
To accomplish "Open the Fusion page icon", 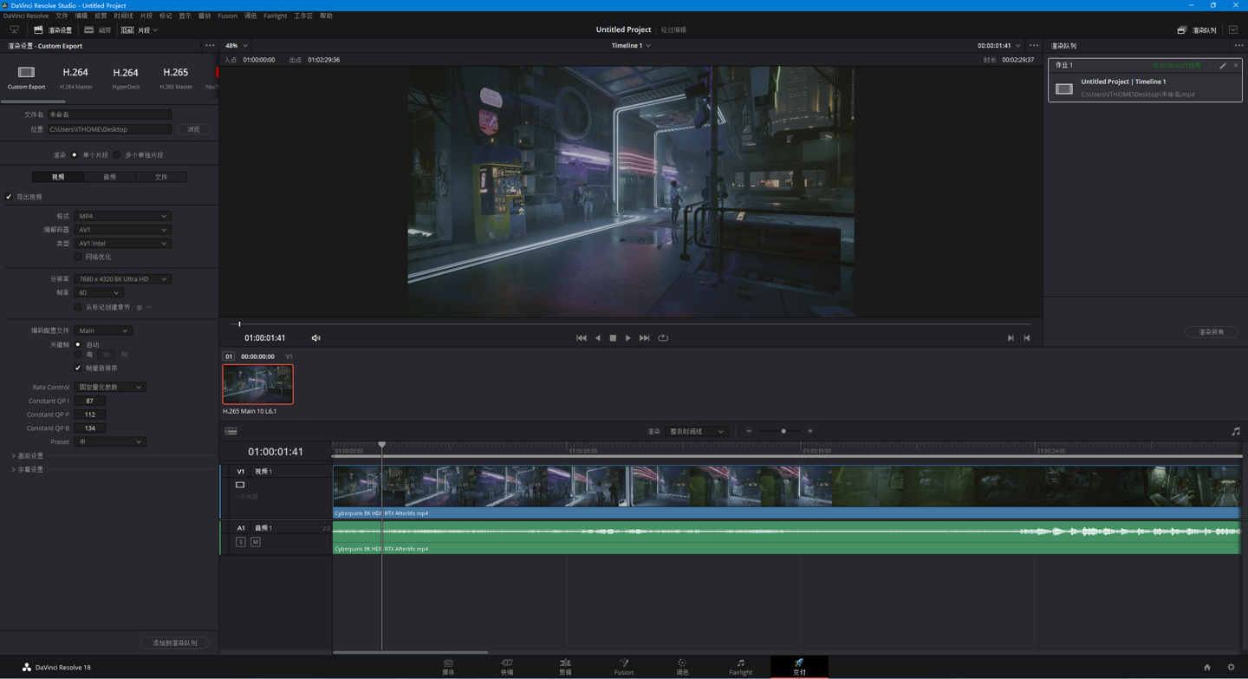I will point(623,666).
